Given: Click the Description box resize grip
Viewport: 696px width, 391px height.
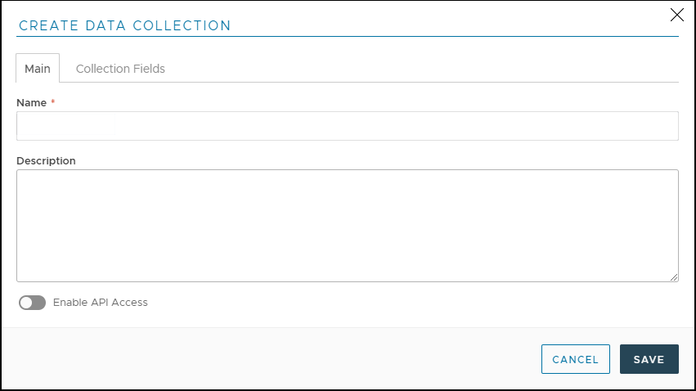Looking at the screenshot, I should (674, 277).
